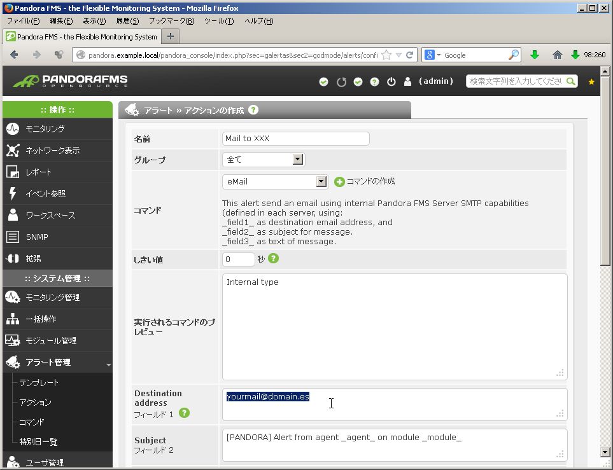Click the SNMP sidebar icon

(x=13, y=237)
